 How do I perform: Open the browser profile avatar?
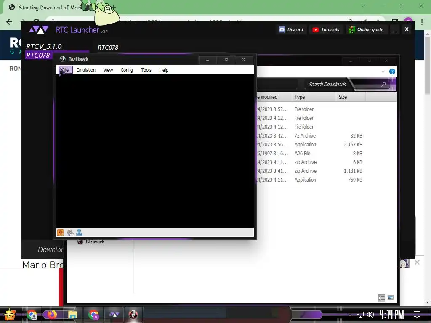[408, 21]
